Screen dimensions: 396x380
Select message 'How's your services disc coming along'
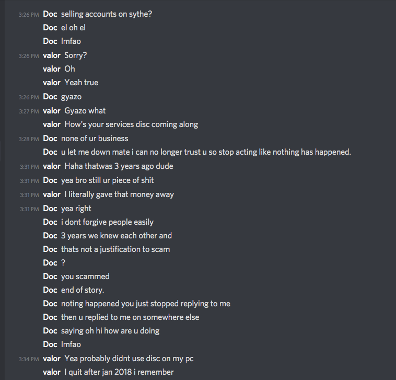pyautogui.click(x=131, y=124)
